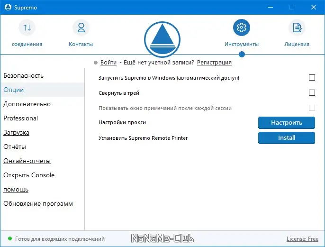Select the Опции sidebar item

pyautogui.click(x=42, y=90)
